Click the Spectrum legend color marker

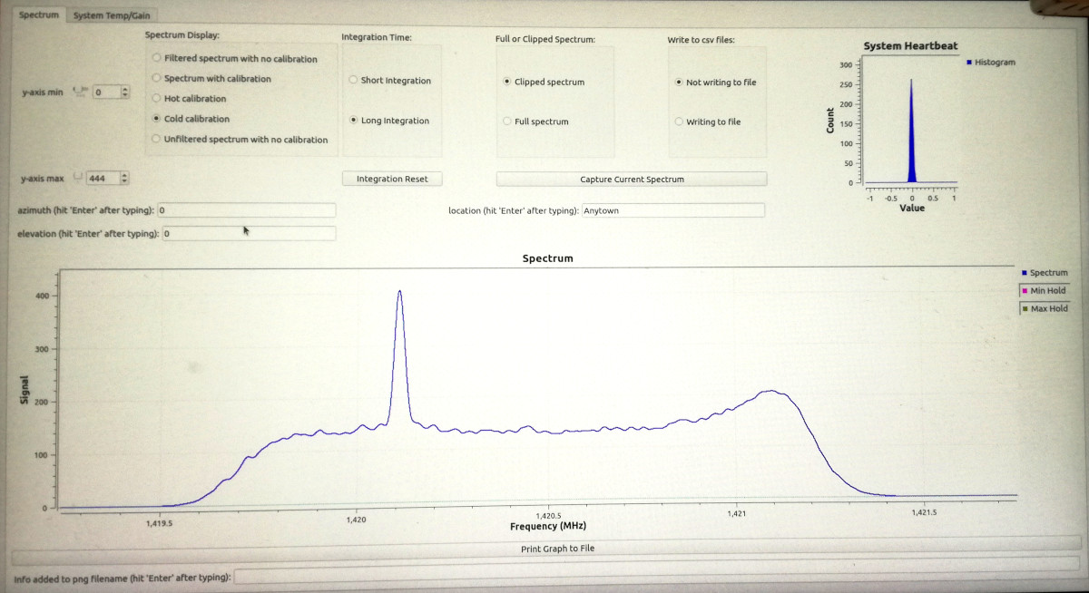tap(1025, 273)
